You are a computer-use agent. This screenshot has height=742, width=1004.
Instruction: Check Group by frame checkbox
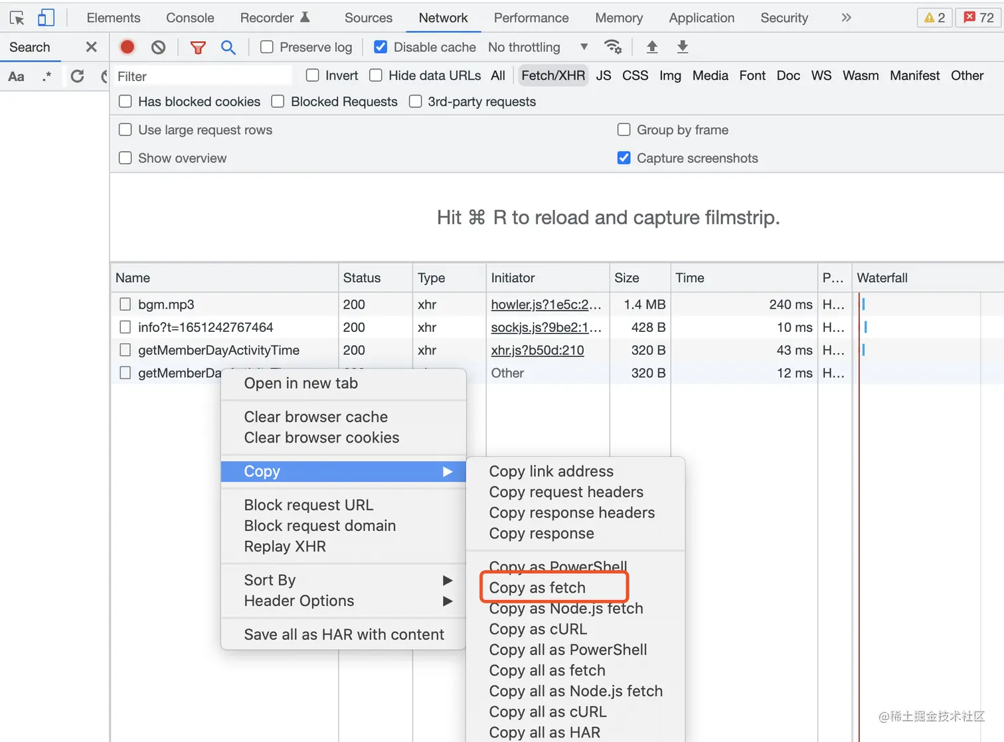coord(624,130)
